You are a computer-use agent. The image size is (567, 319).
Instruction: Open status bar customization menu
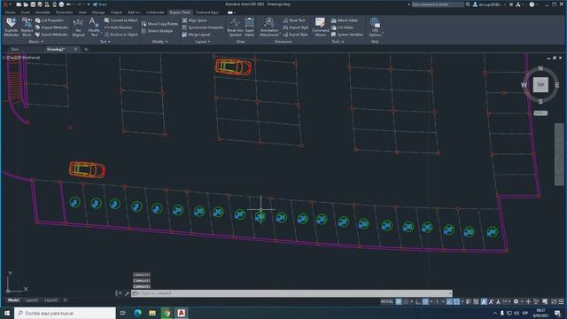coord(561,301)
